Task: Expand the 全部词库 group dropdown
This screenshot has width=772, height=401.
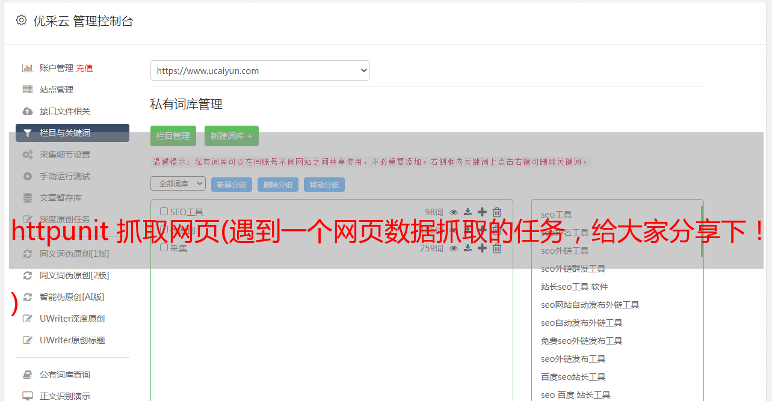Action: point(178,183)
